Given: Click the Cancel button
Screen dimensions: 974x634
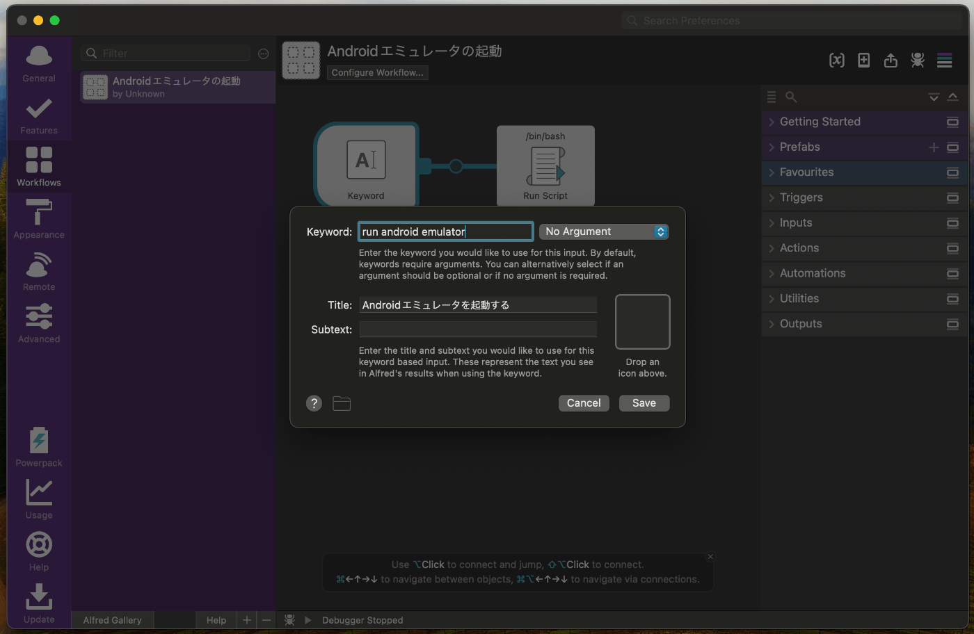Looking at the screenshot, I should pyautogui.click(x=584, y=403).
